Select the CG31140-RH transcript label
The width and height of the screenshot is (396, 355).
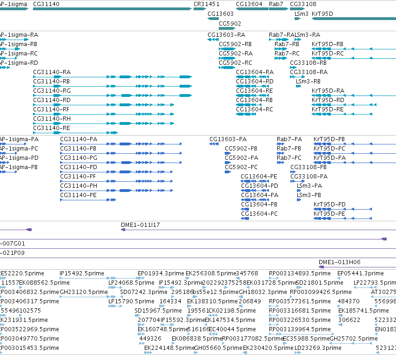[x=52, y=119]
